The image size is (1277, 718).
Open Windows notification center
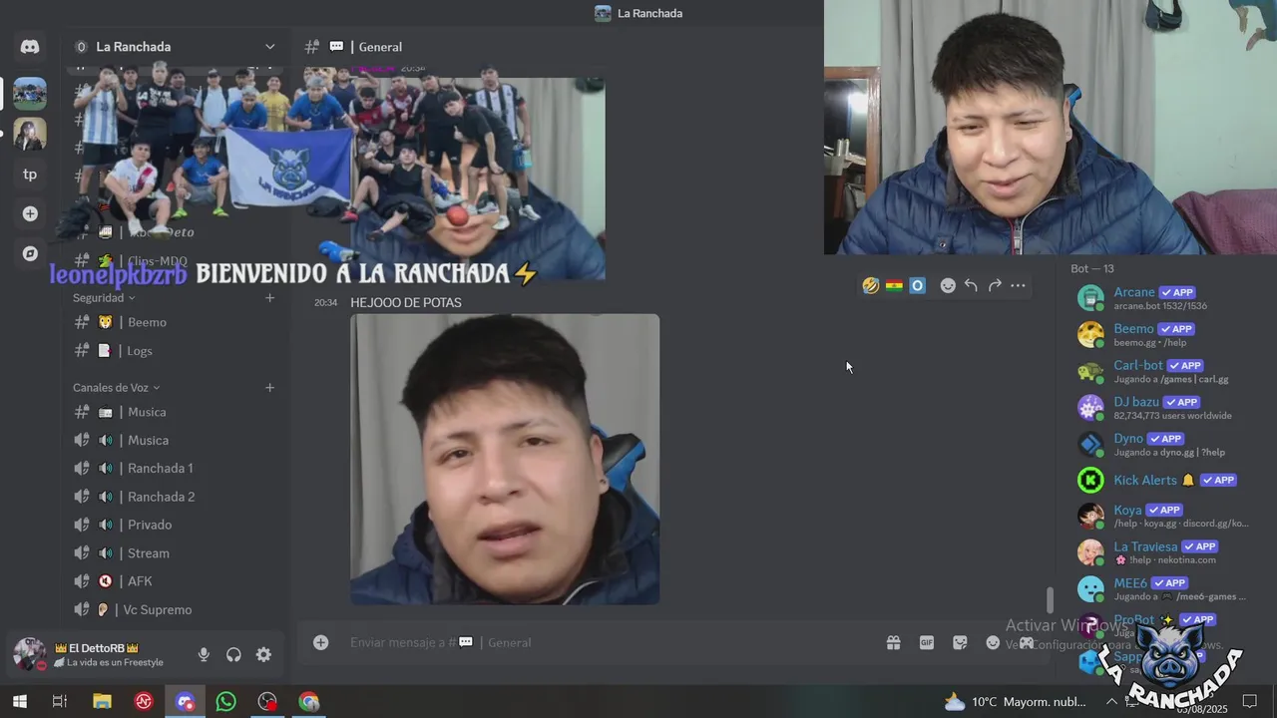[1249, 702]
